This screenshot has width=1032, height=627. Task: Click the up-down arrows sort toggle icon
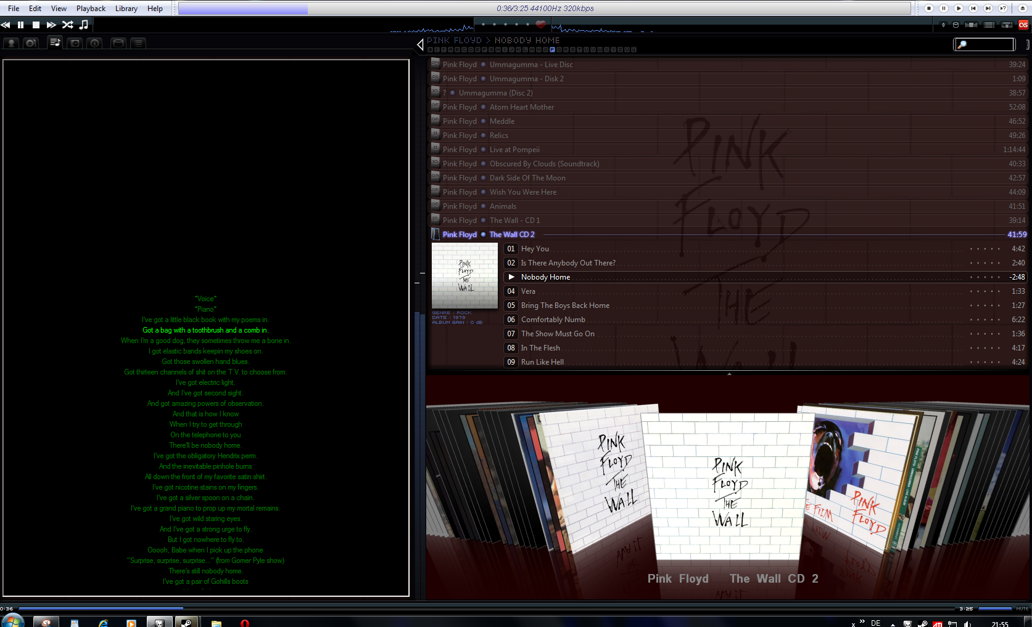click(943, 25)
